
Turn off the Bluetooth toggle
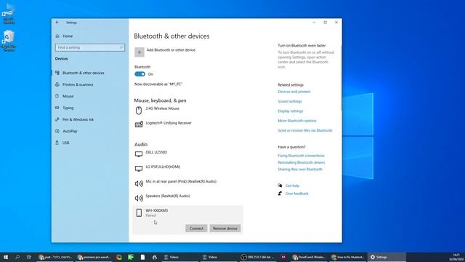140,74
